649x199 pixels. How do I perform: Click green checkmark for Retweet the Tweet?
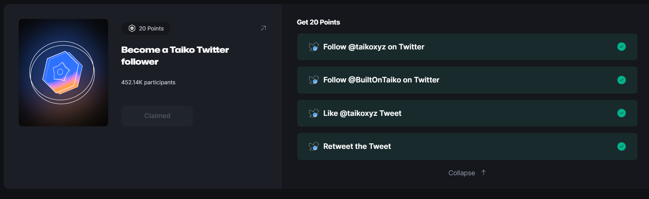pos(621,146)
